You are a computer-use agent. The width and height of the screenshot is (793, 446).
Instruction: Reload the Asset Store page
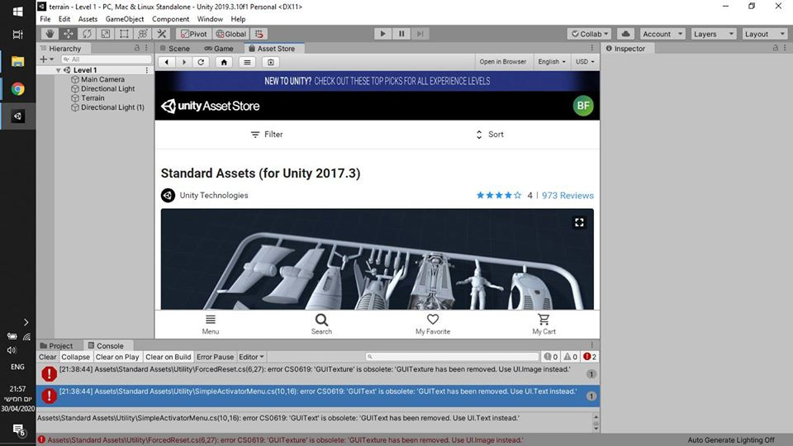coord(201,62)
